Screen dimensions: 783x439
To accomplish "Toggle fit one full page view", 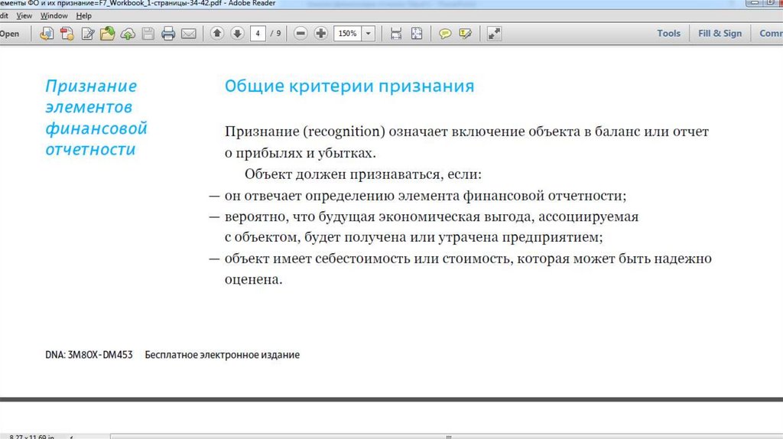I will (417, 34).
